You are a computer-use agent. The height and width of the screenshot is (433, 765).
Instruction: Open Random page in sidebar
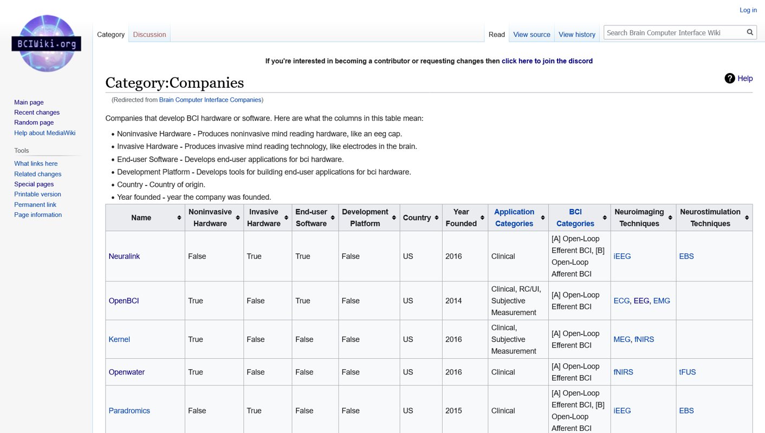[x=34, y=122]
